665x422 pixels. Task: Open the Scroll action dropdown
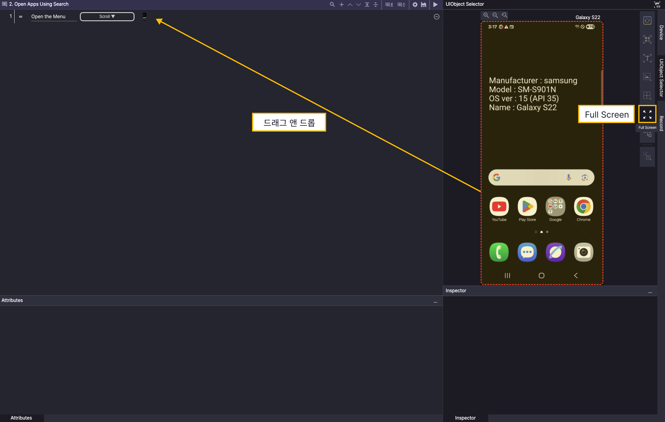coord(107,17)
